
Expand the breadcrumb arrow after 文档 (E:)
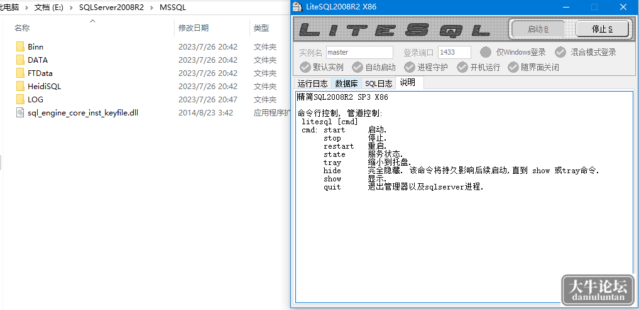(72, 8)
